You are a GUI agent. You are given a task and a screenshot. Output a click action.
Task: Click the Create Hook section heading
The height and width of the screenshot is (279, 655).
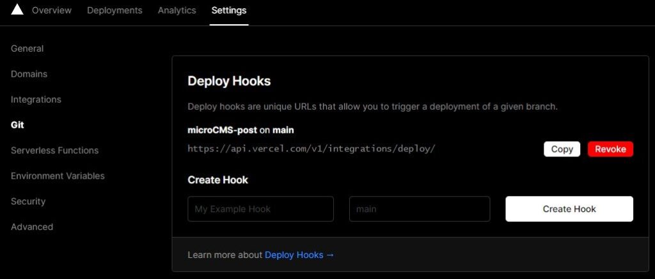point(217,180)
